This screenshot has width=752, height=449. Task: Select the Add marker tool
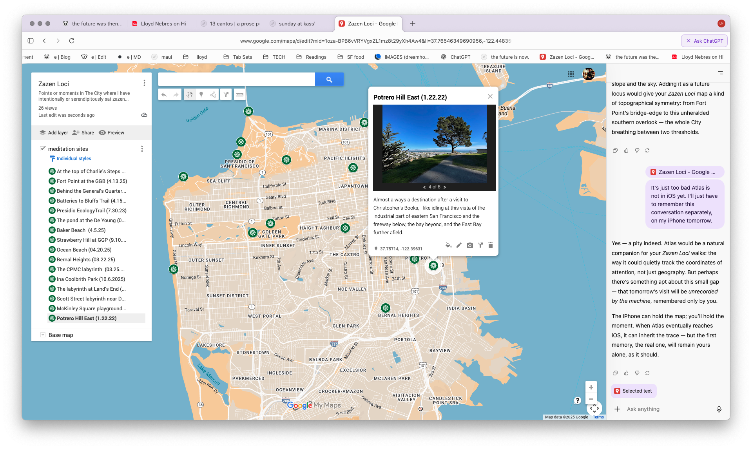[x=201, y=94]
